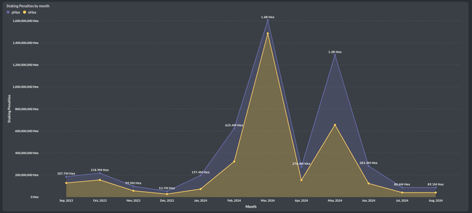Click the eHex data point for February 2024

234,161
